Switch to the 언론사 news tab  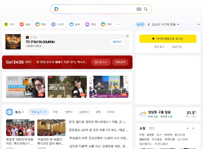point(69,112)
